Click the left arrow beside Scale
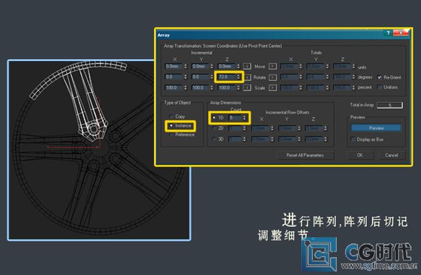421x275 pixels. click(x=247, y=88)
